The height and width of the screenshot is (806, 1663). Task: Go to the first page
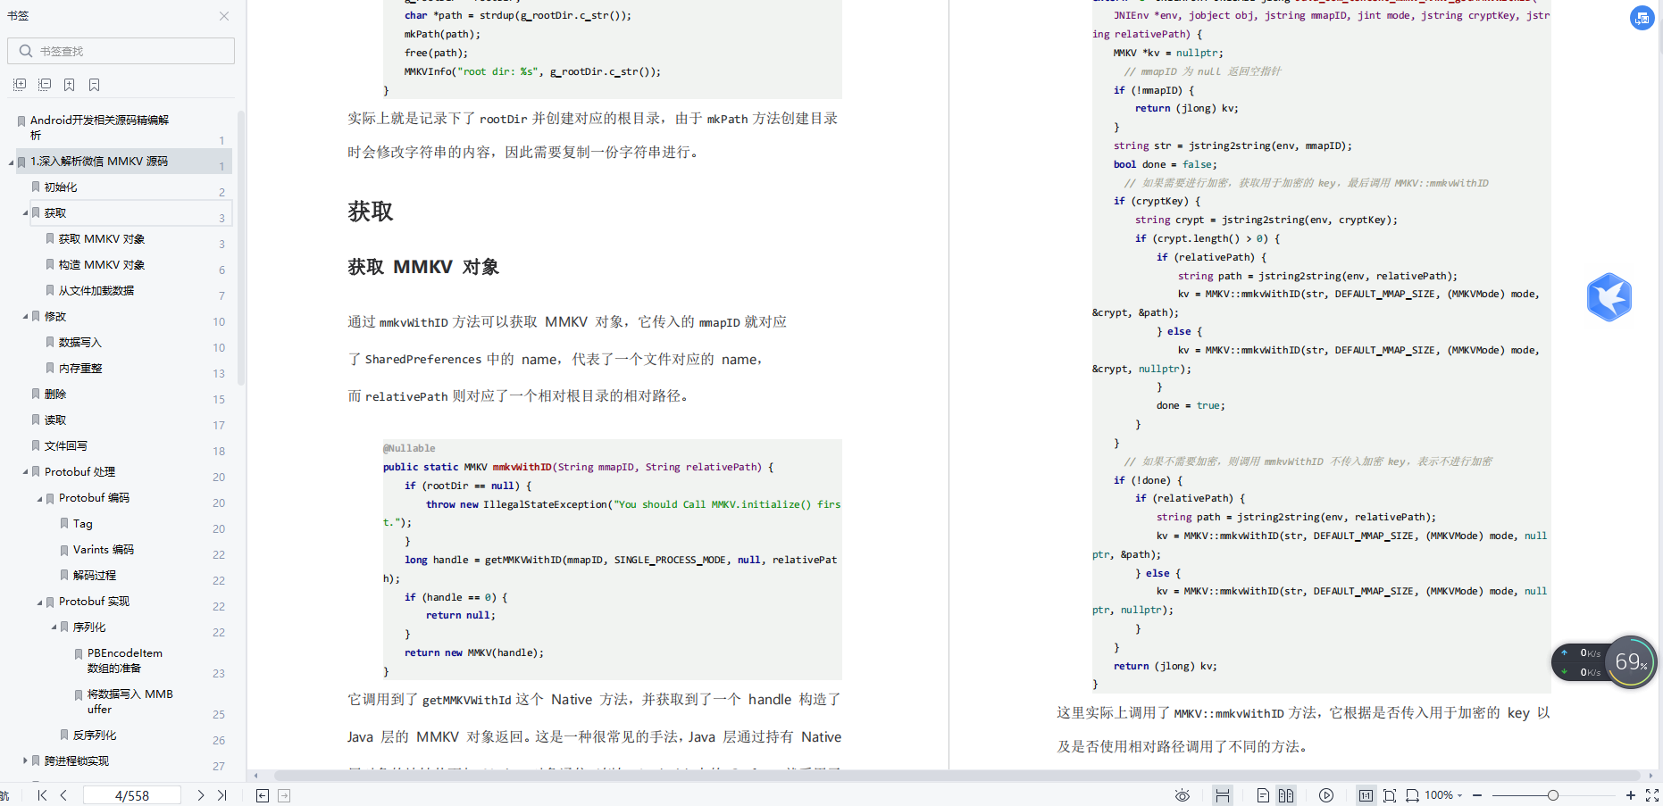pyautogui.click(x=42, y=795)
